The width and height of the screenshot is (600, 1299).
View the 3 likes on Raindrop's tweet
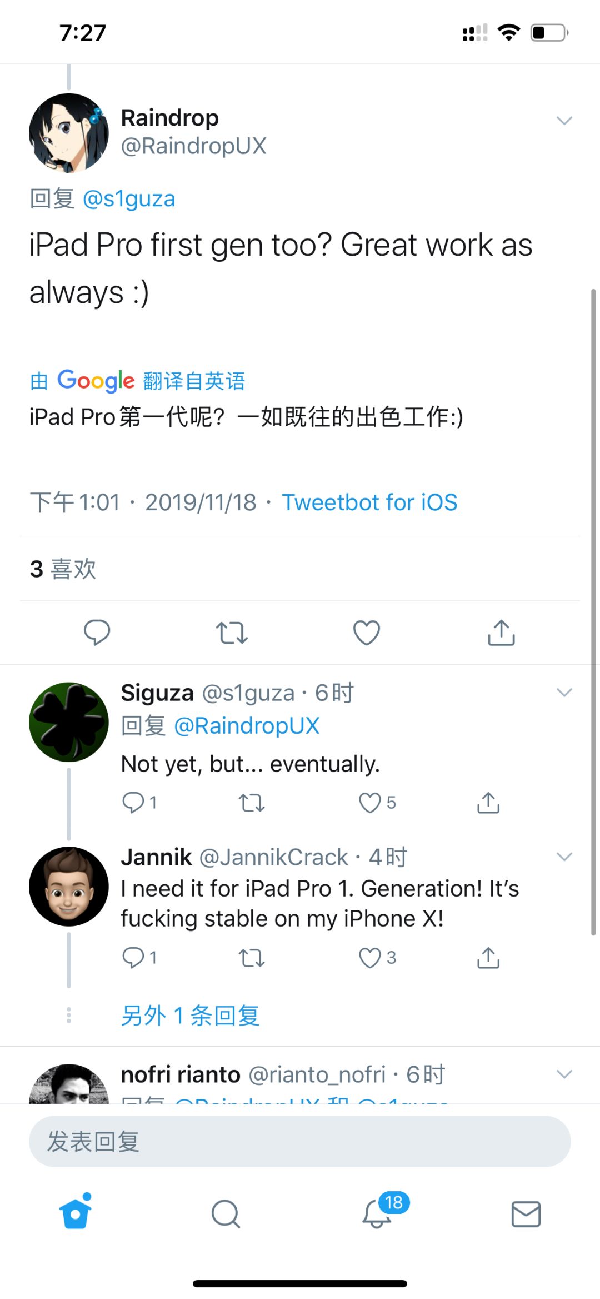pyautogui.click(x=63, y=569)
